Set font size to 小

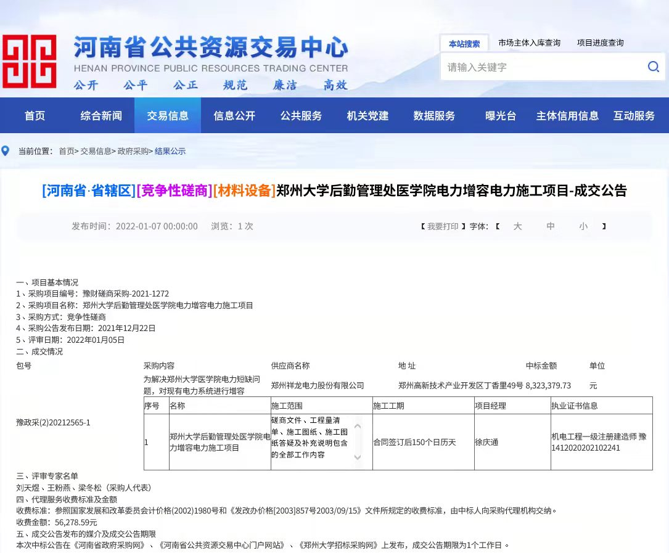pos(583,226)
